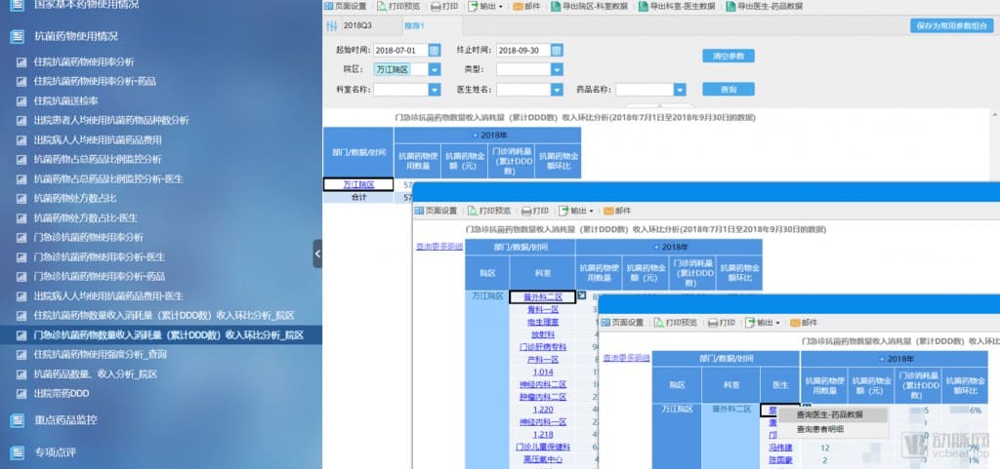This screenshot has width=1000, height=469.
Task: Open 输出 dropdown in the second window toolbar
Action: pos(576,211)
